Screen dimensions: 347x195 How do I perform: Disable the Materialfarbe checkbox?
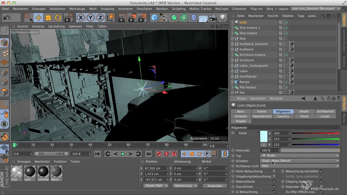coord(274,181)
